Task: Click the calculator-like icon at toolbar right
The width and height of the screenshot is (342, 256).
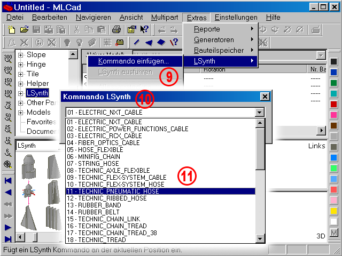Action: (316, 30)
